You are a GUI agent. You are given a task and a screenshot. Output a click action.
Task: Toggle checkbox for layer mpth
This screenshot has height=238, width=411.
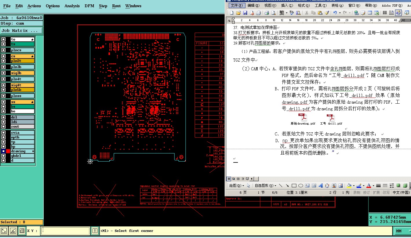(x=3, y=137)
